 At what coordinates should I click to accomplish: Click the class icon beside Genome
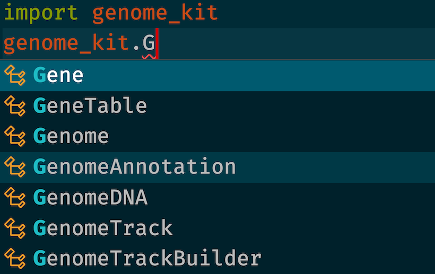coord(15,136)
